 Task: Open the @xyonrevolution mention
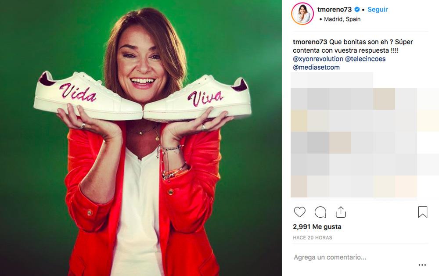(x=318, y=59)
